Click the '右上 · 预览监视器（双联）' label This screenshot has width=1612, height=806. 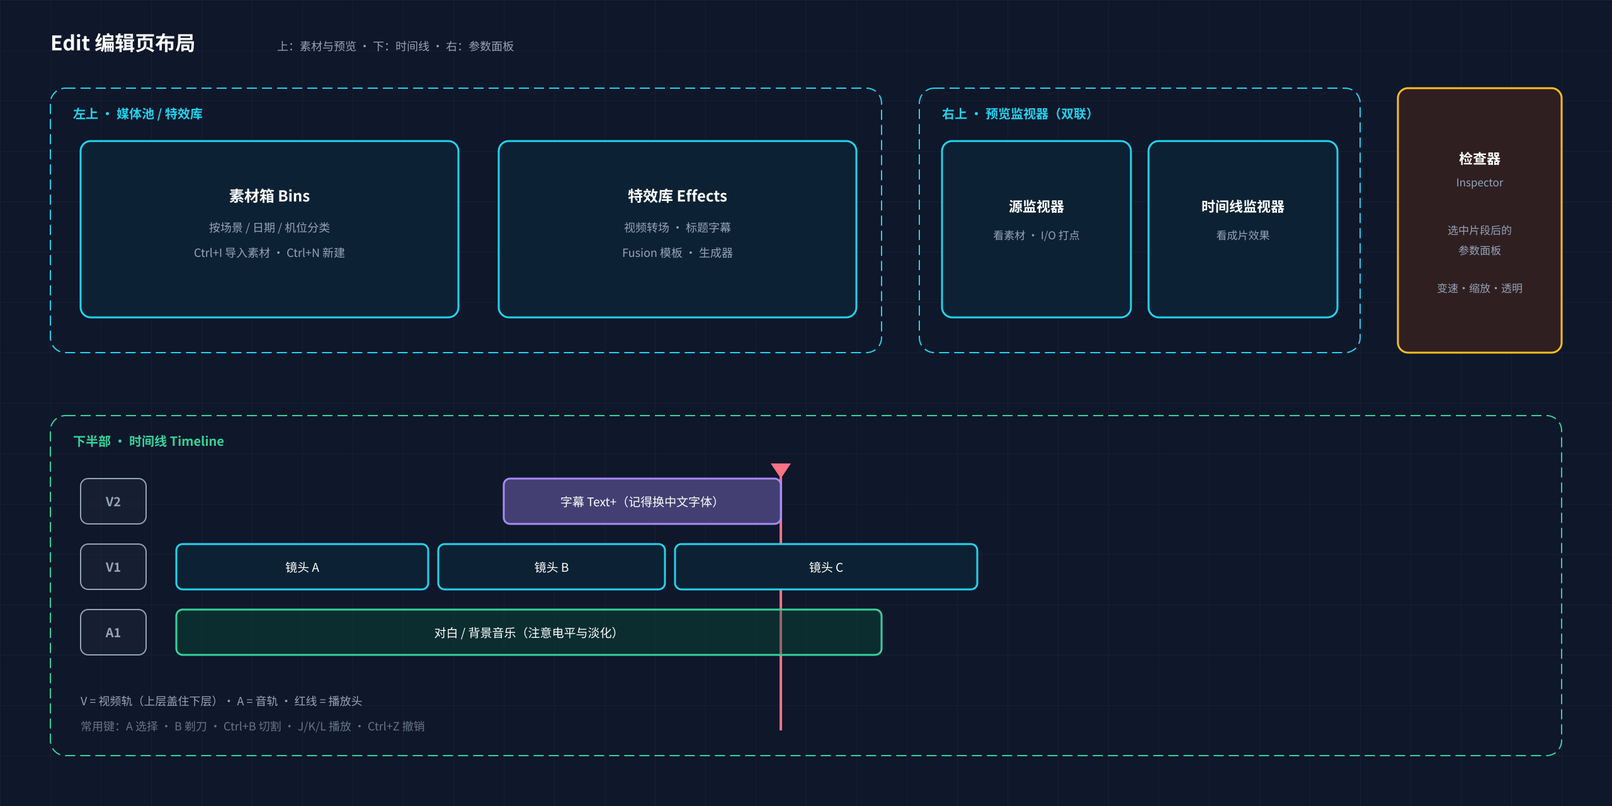pos(1018,114)
